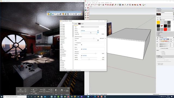Click the material preview thumbnail in Materials tray
174x98 pixels.
(x=159, y=14)
